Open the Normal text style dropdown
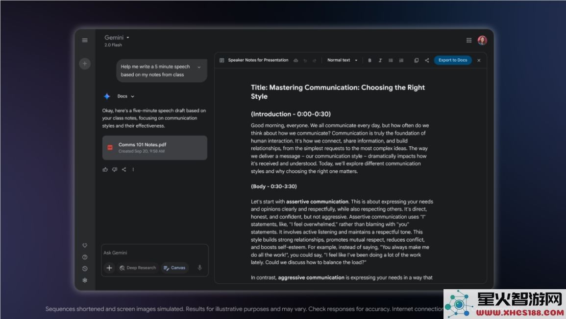 pos(342,60)
